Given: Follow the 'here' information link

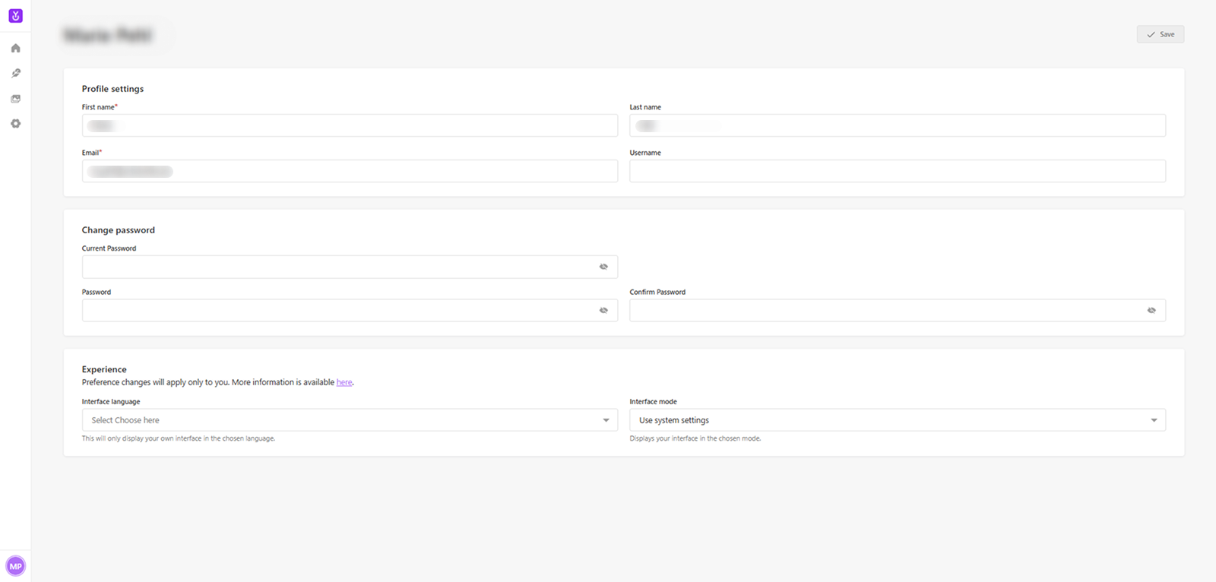Looking at the screenshot, I should (x=344, y=382).
